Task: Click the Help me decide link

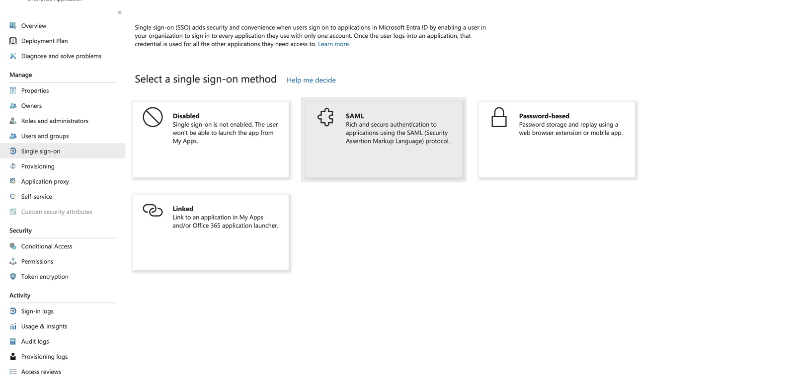Action: point(311,80)
